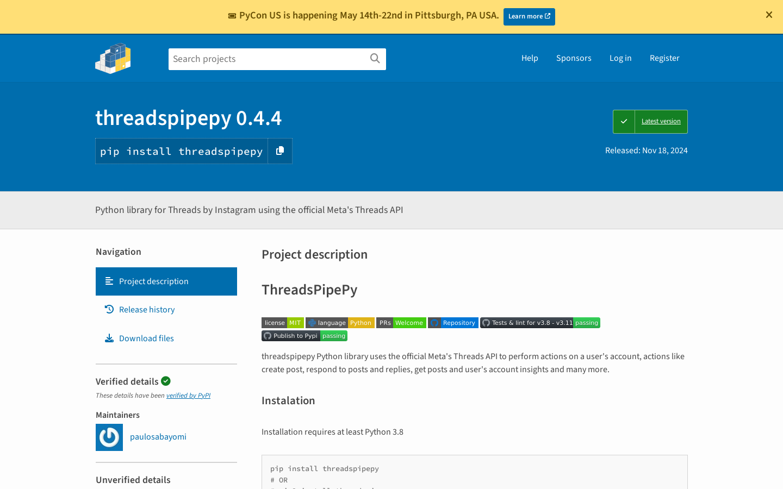Click the Installation requires Python 3.8 text
This screenshot has height=489, width=783.
[332, 432]
